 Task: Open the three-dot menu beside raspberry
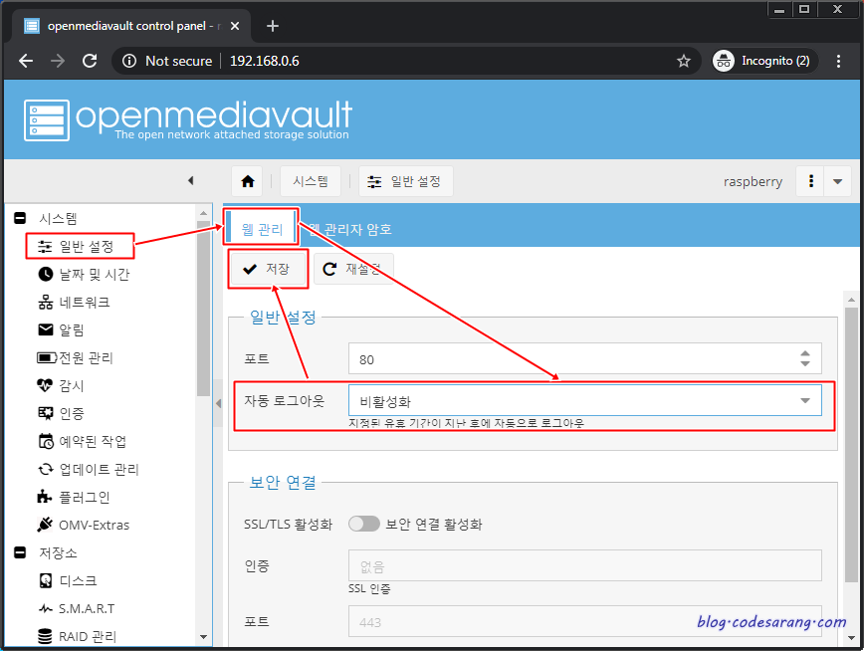810,181
